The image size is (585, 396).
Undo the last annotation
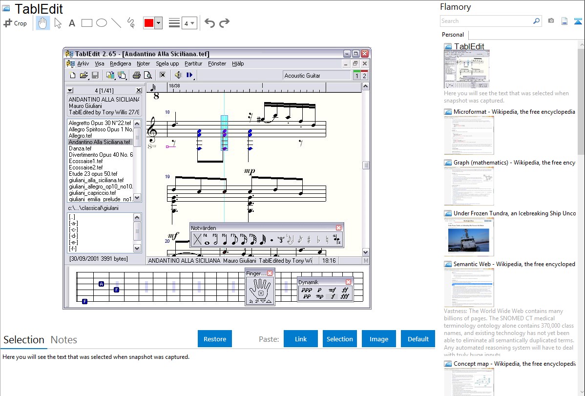pyautogui.click(x=209, y=23)
